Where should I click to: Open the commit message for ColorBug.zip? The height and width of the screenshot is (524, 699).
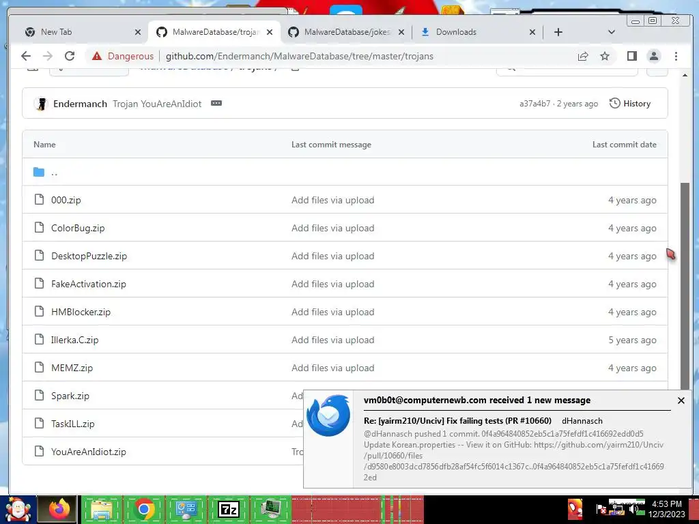[x=332, y=228]
